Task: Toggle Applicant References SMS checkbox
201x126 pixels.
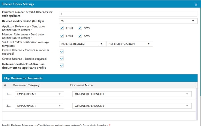Action: click(80, 28)
